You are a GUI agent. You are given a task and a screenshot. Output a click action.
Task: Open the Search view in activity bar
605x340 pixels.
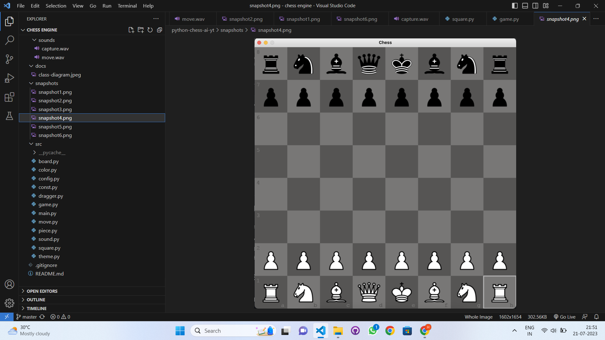[9, 40]
